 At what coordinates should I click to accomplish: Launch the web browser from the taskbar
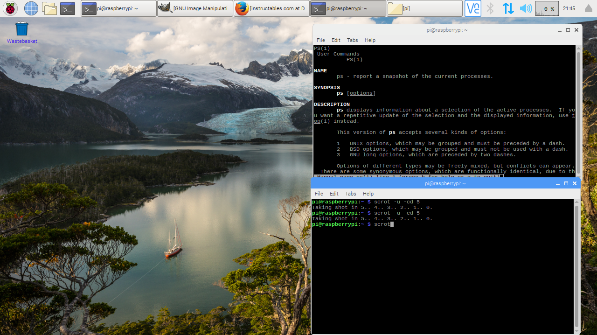click(31, 8)
